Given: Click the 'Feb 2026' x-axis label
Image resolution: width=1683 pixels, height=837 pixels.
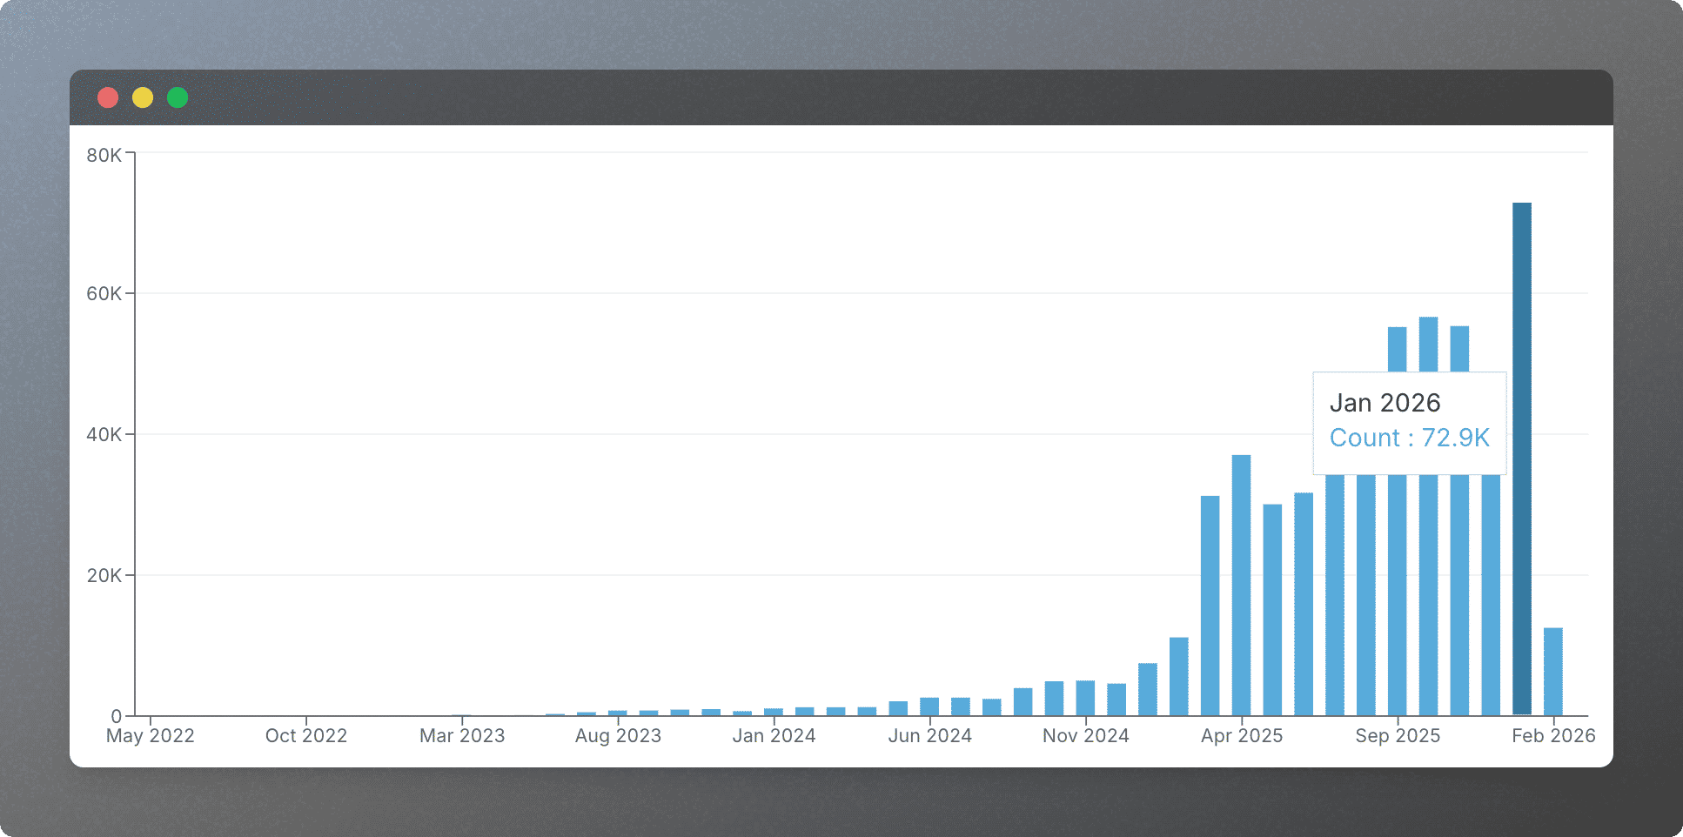Looking at the screenshot, I should (x=1552, y=736).
